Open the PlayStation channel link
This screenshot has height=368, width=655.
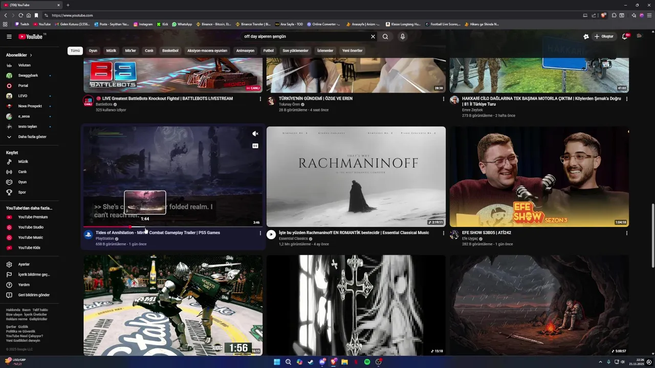105,239
